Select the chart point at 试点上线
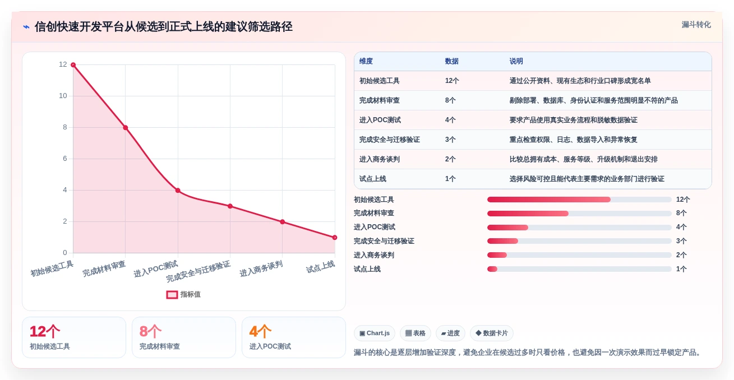Image resolution: width=734 pixels, height=380 pixels. [335, 238]
